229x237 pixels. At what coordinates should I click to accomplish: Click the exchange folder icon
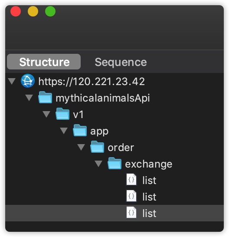(114, 163)
